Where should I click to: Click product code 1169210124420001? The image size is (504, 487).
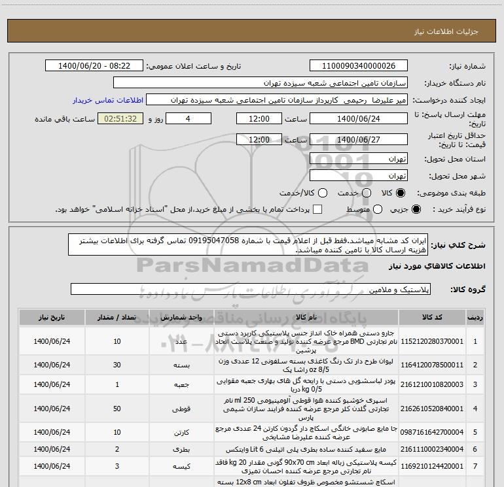[x=432, y=466]
